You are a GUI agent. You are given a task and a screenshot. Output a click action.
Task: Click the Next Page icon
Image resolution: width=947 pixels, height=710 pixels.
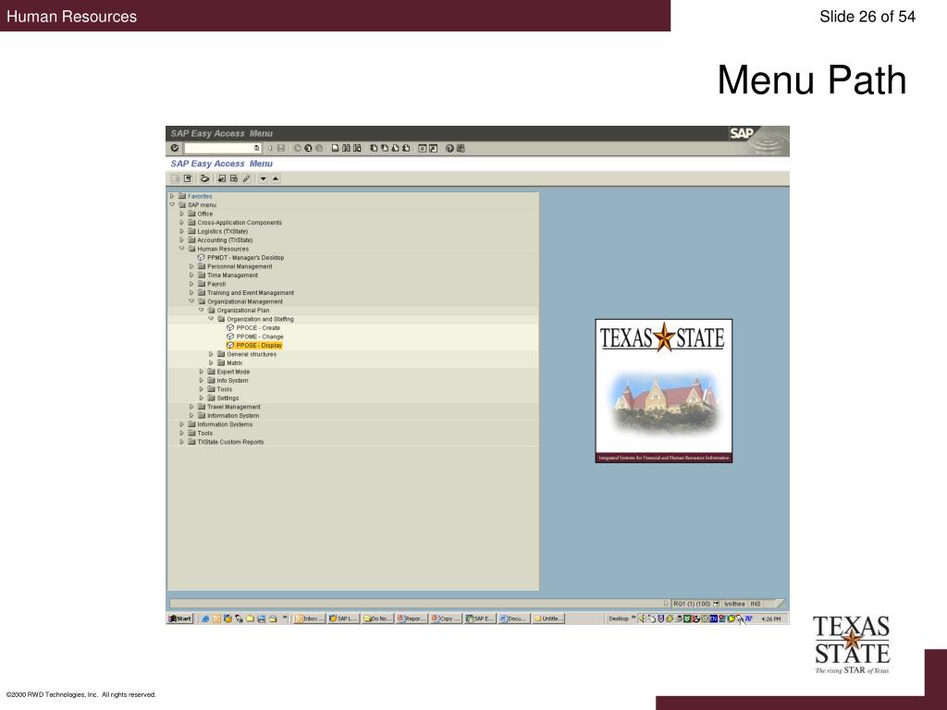395,148
